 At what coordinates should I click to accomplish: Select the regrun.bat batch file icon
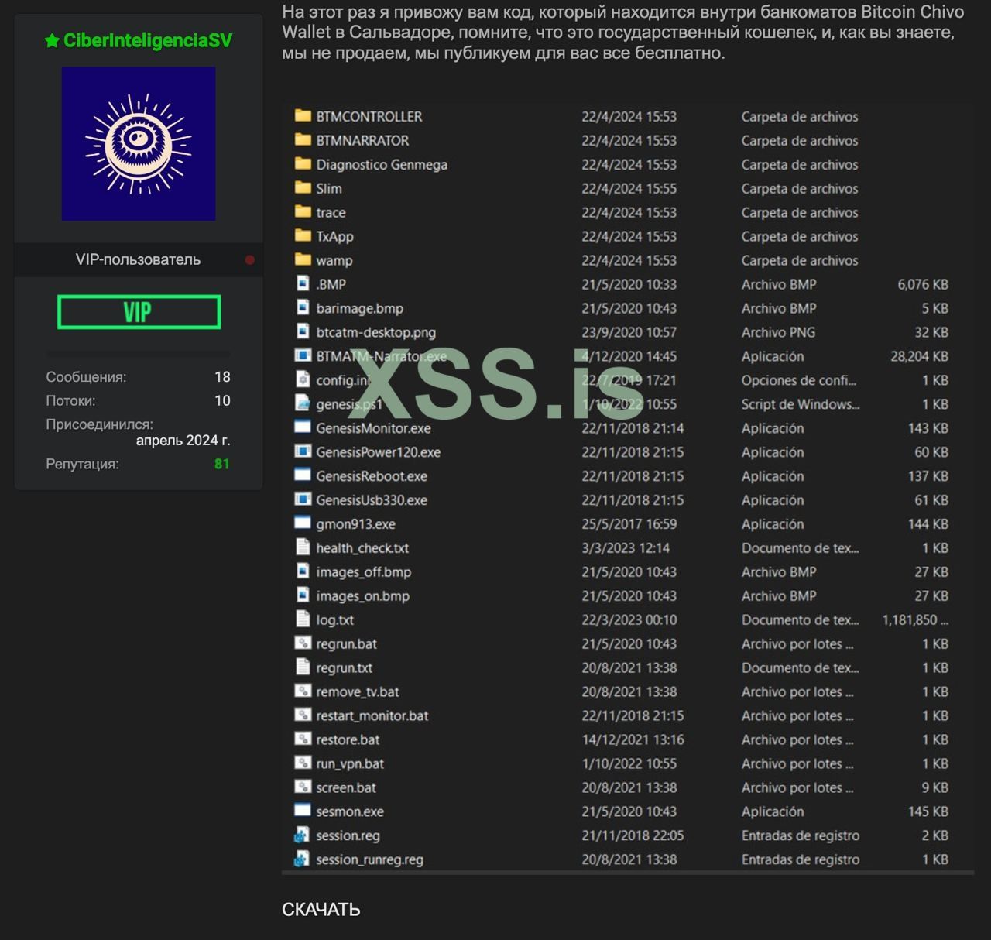(x=303, y=644)
